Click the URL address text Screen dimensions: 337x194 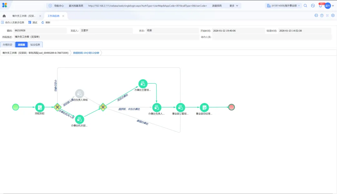click(147, 6)
